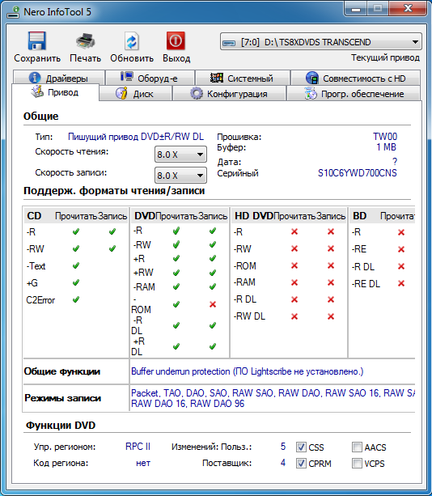Click the Совместимость с HD globe icon

tap(311, 78)
